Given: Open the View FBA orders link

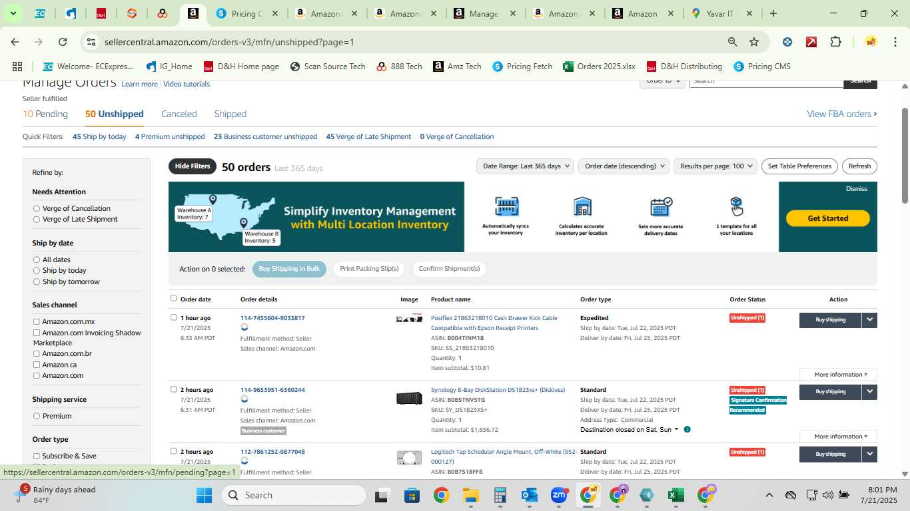Looking at the screenshot, I should click(x=842, y=114).
